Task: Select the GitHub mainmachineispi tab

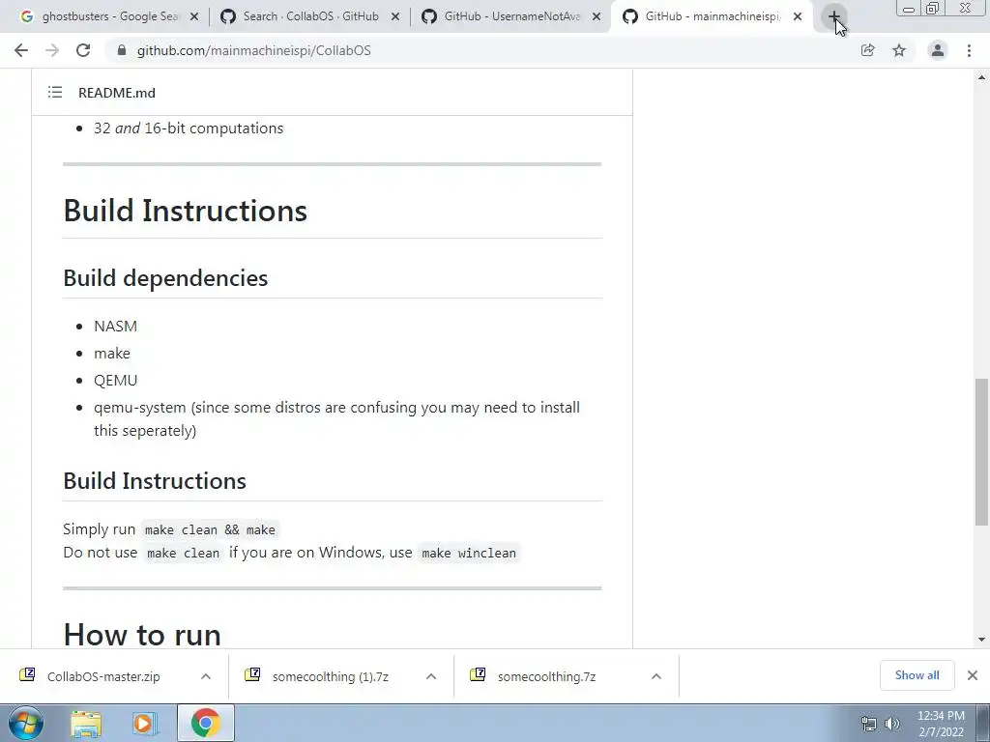Action: [x=711, y=17]
